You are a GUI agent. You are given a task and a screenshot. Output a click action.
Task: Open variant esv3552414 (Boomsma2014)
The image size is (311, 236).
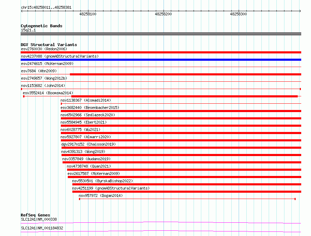click(48, 93)
